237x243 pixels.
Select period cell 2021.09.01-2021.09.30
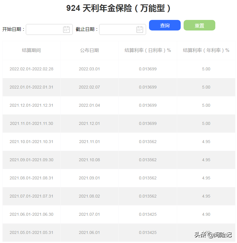click(x=31, y=160)
